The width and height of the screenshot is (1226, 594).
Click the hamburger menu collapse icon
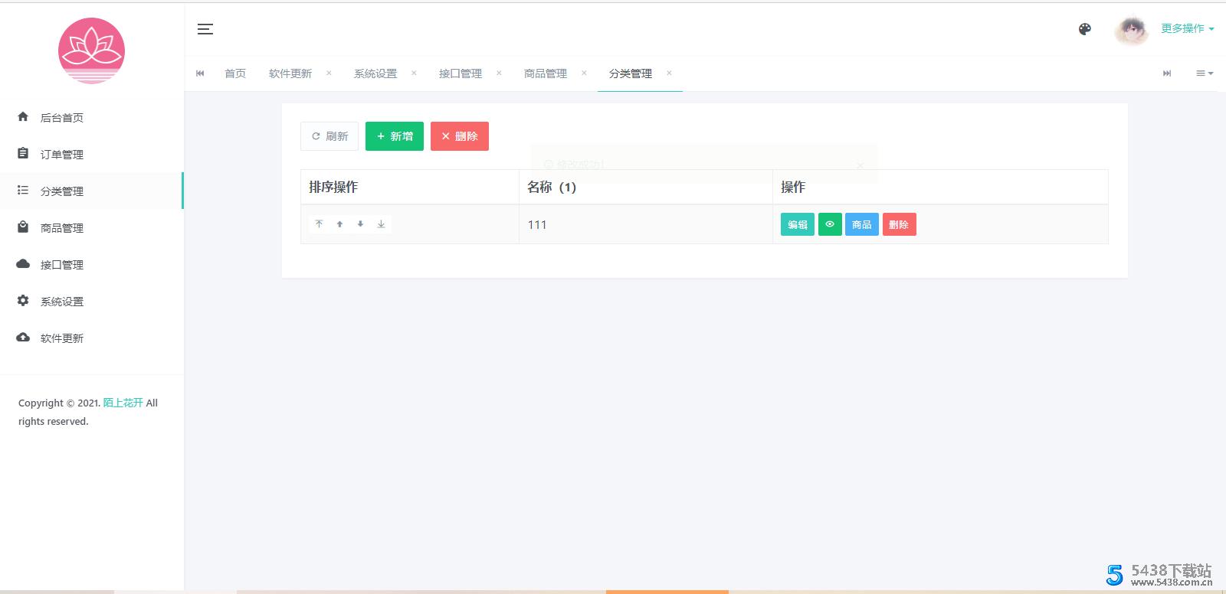[x=205, y=29]
